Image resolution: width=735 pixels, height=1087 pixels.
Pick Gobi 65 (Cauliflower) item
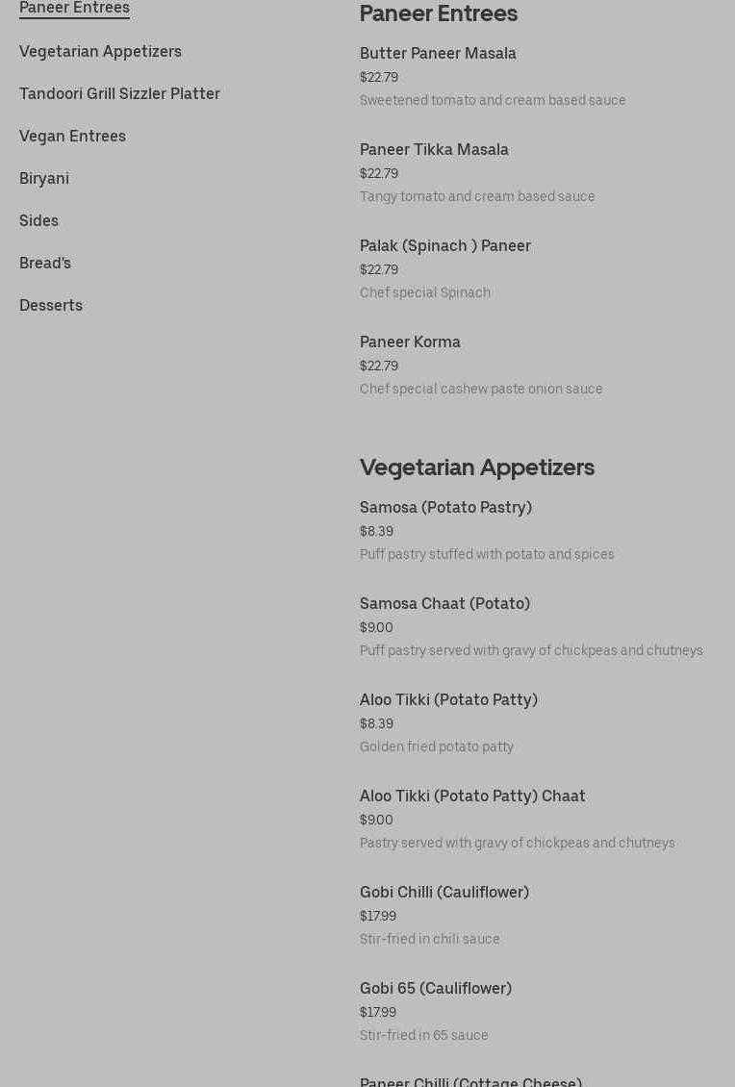point(436,989)
